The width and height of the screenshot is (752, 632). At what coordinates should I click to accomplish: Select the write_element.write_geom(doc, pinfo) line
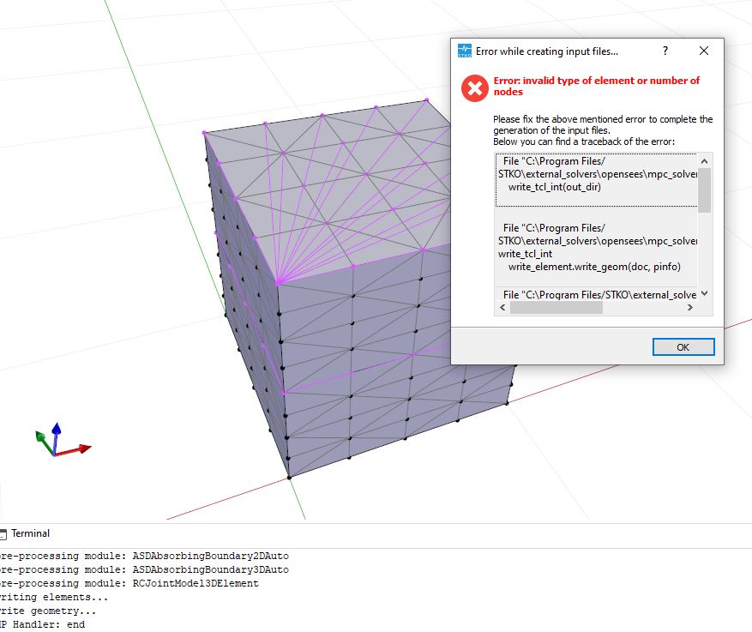[x=594, y=267]
